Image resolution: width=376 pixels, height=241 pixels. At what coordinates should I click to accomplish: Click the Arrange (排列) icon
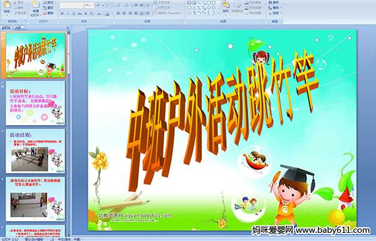pos(226,7)
